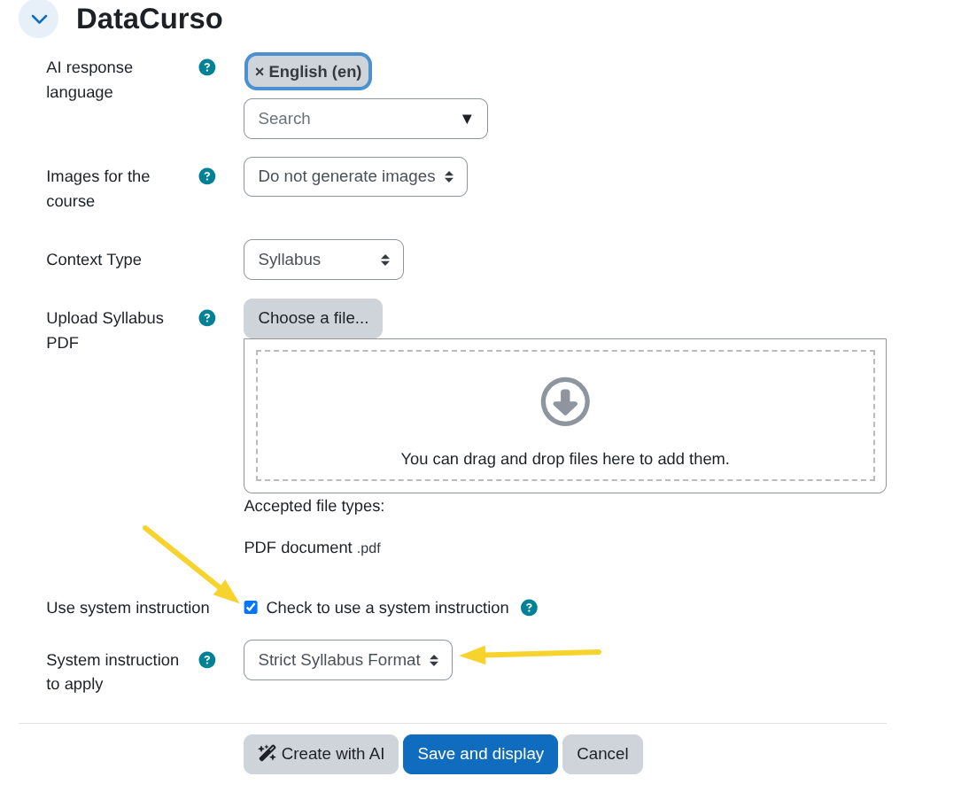Image resolution: width=969 pixels, height=792 pixels.
Task: Open help for Upload Syllabus PDF
Action: pos(207,318)
